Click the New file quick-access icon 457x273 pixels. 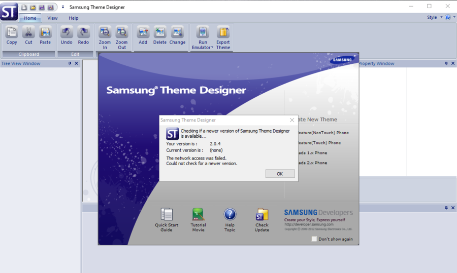pyautogui.click(x=24, y=7)
